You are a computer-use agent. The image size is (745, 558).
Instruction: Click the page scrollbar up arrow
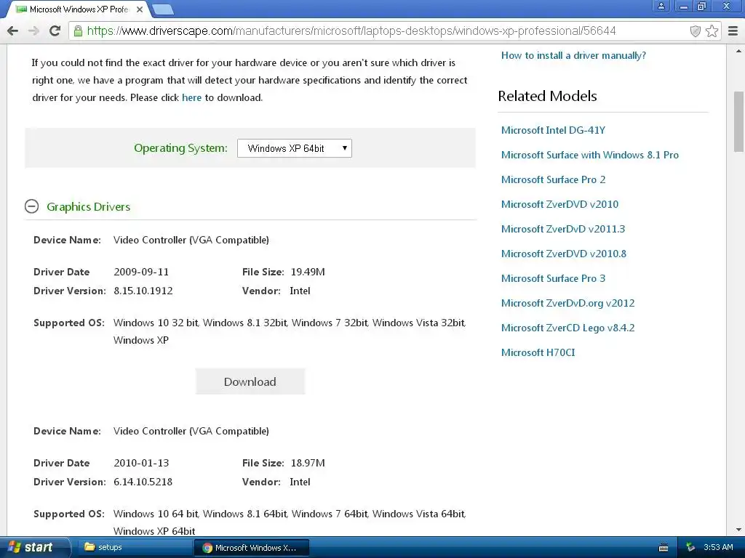click(x=738, y=50)
